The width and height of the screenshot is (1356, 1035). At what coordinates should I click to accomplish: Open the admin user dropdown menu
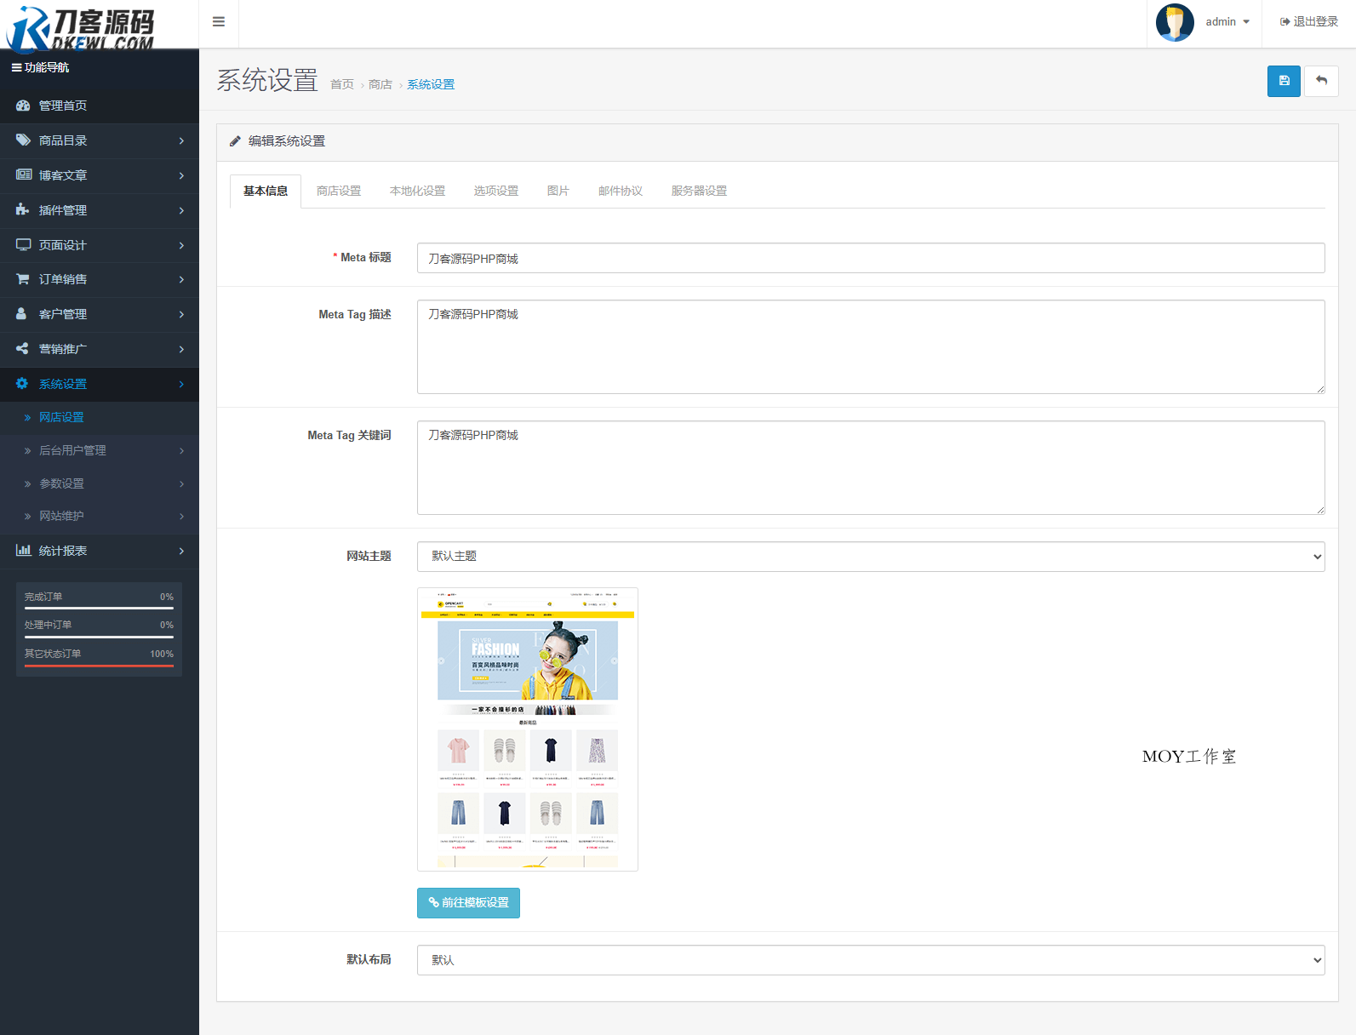pos(1227,22)
